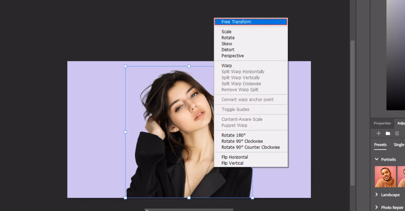Select Rotate 90° Counter Clockwise
405x211 pixels.
pyautogui.click(x=250, y=147)
